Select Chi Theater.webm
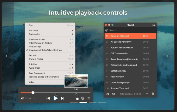Viewport: 177px width, 112px height. tap(130, 54)
